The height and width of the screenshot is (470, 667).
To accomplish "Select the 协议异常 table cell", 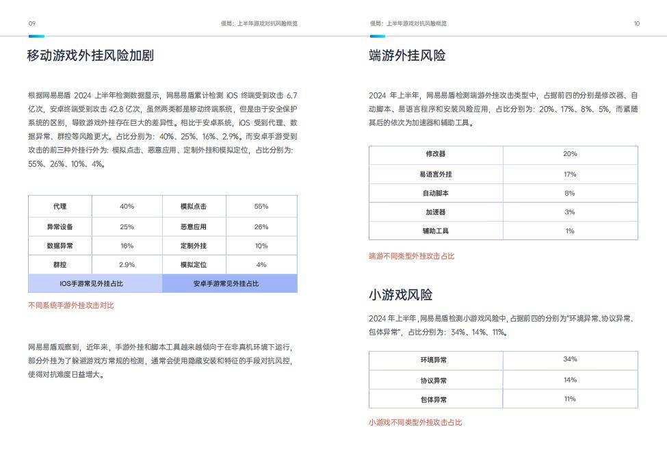I will (436, 380).
